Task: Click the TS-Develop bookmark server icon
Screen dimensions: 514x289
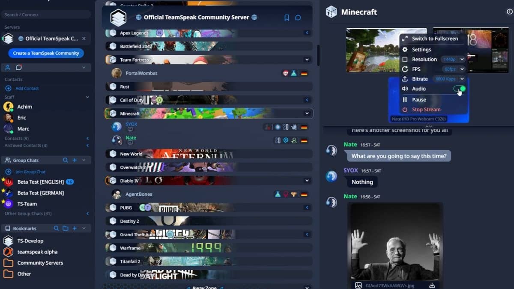Action: click(8, 241)
